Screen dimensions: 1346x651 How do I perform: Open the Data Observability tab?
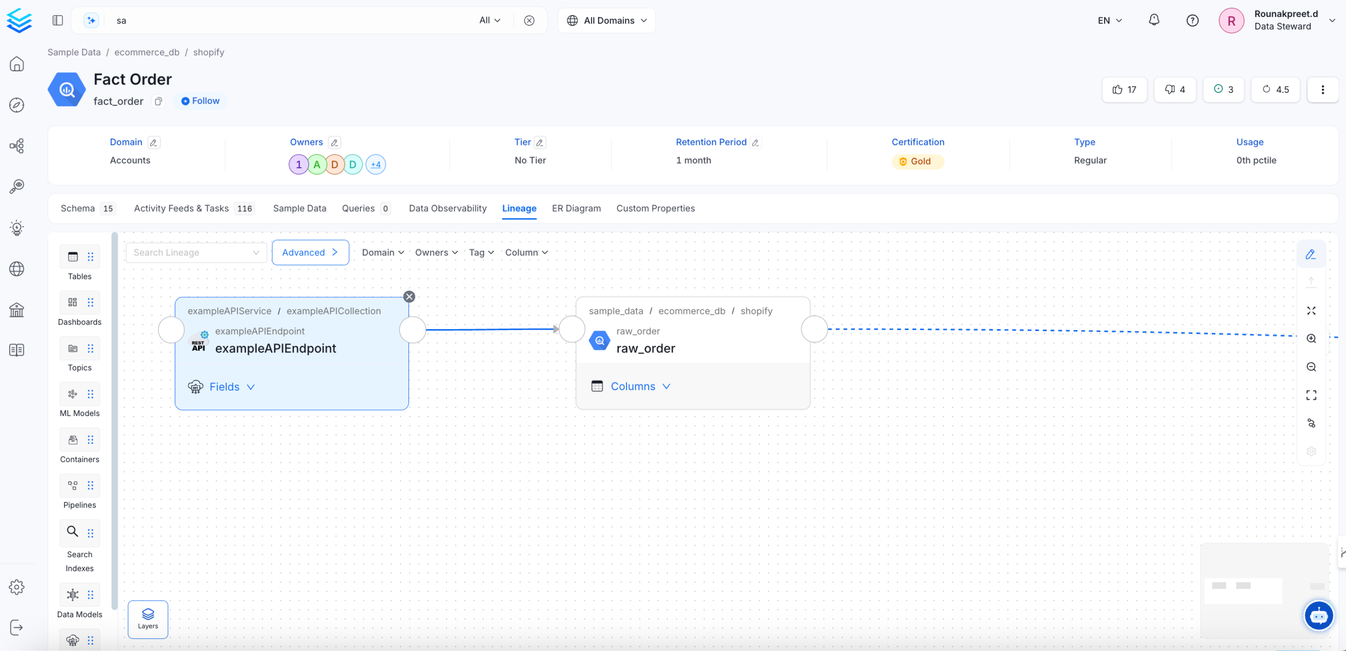447,208
